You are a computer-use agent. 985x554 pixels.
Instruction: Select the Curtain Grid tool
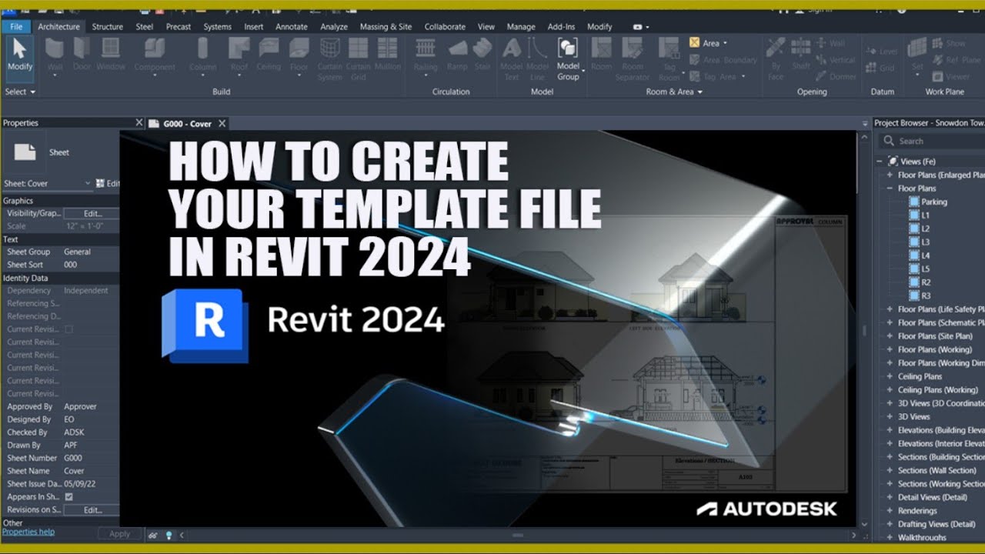pyautogui.click(x=358, y=59)
